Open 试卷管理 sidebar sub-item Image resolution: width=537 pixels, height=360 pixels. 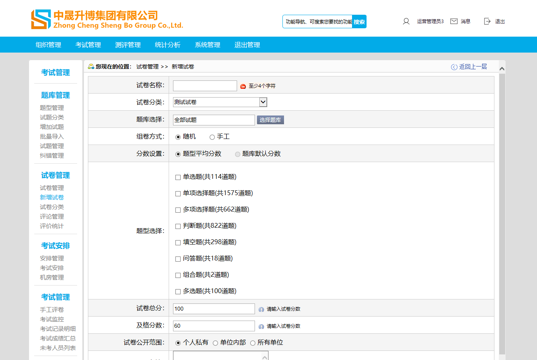52,188
